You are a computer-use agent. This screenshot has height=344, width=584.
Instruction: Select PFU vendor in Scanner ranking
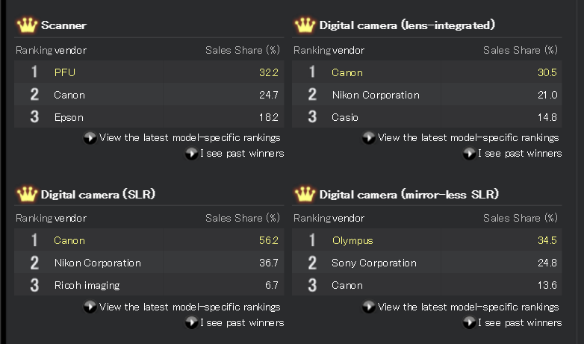pos(64,72)
